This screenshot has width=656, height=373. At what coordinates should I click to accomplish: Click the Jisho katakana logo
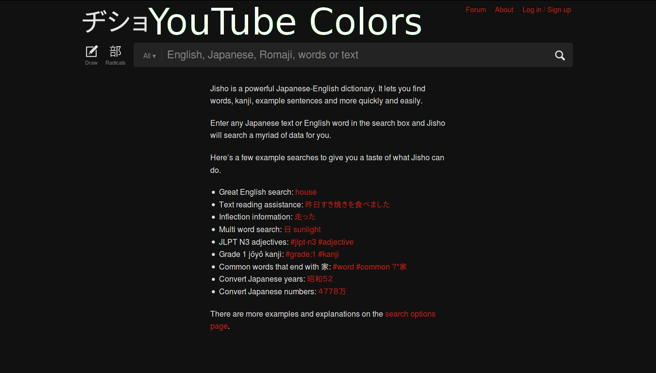pyautogui.click(x=115, y=21)
